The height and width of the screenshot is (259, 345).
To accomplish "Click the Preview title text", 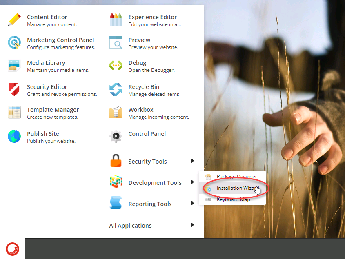I will tap(139, 40).
